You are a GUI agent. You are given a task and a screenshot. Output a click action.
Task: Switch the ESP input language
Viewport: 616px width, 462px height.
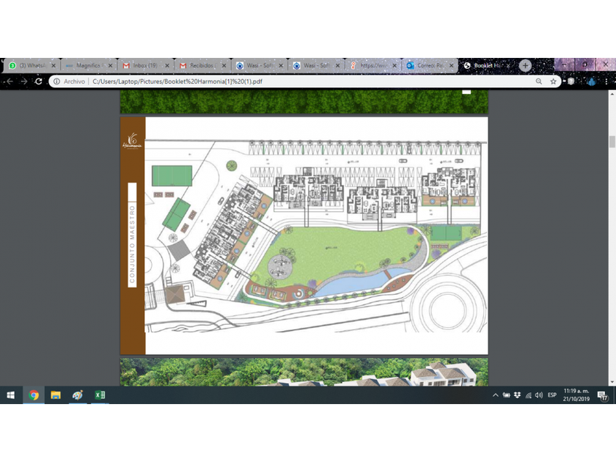pos(553,395)
